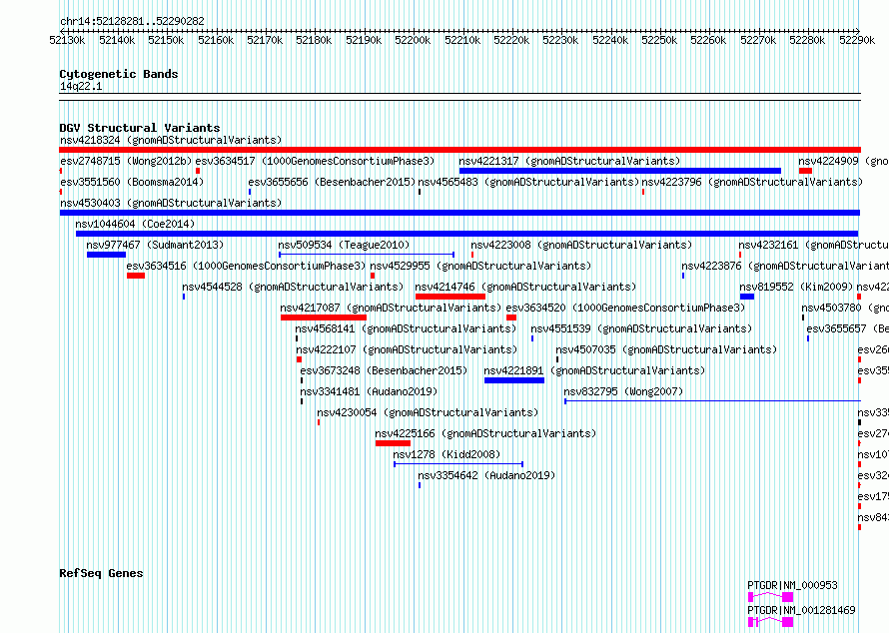This screenshot has height=633, width=889.
Task: Open nsv832795 (Wong2007) label
Action: tap(623, 391)
